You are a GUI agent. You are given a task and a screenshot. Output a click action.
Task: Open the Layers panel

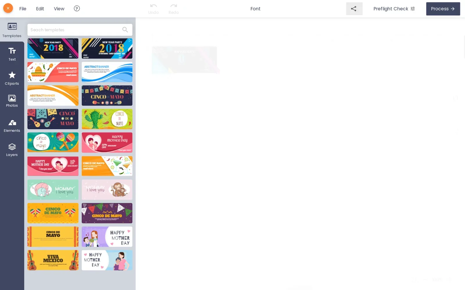(x=12, y=150)
